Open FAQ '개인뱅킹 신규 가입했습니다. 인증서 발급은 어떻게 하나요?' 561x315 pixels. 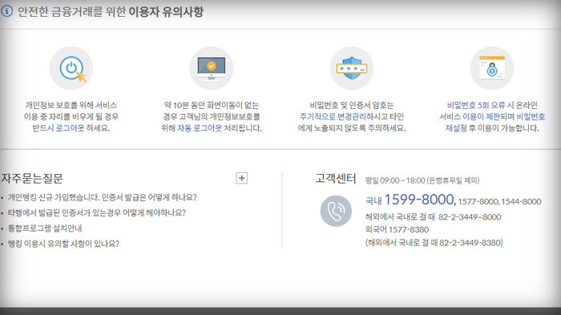pos(103,197)
